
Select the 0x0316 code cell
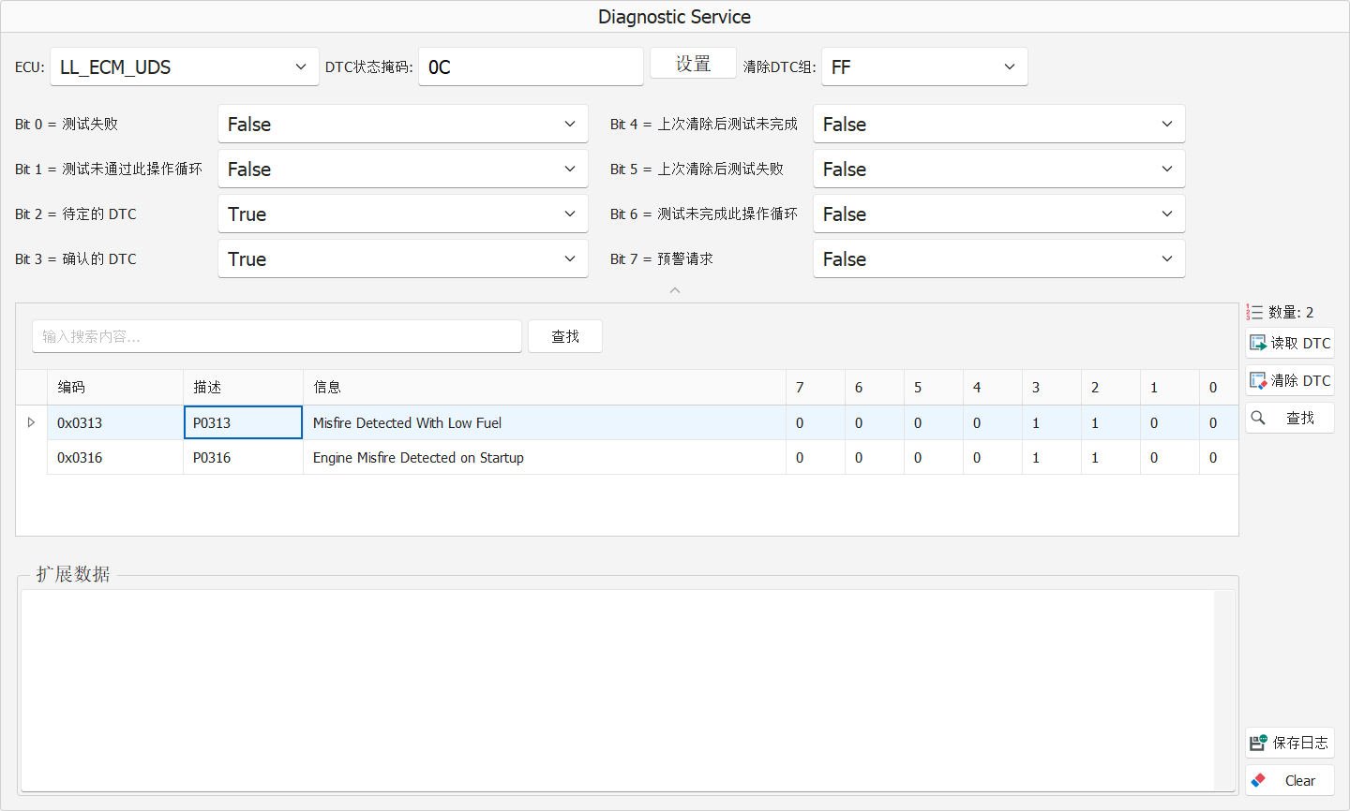pos(115,457)
